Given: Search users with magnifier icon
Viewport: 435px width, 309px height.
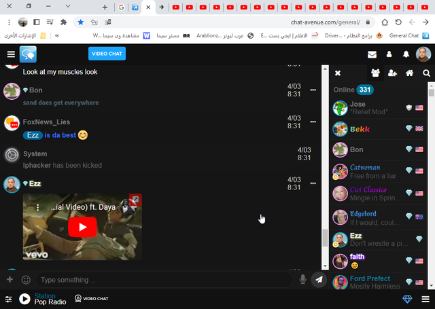Looking at the screenshot, I should [x=426, y=73].
